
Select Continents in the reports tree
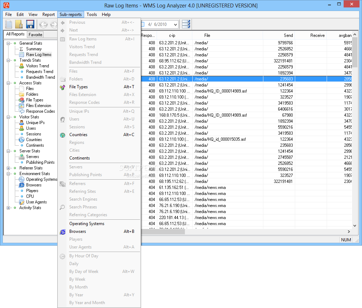coord(35,145)
